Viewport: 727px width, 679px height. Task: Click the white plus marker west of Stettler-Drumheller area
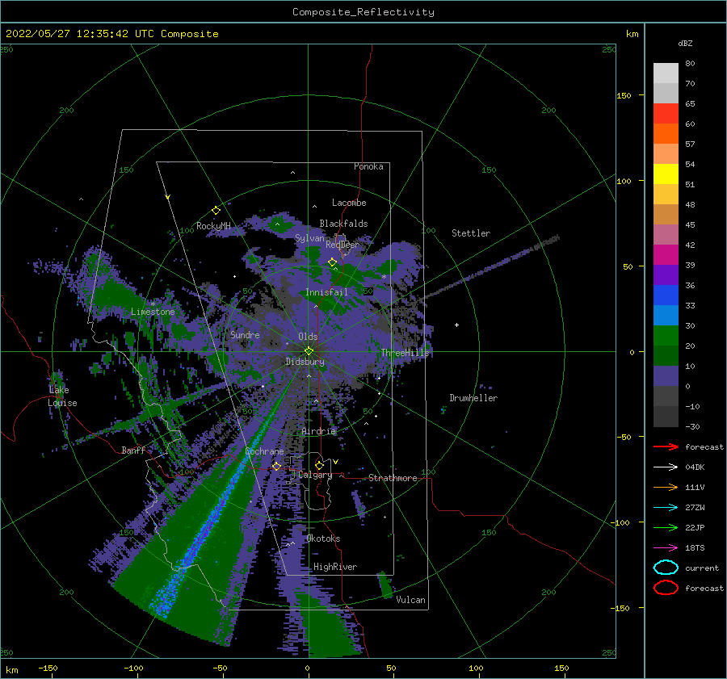(x=456, y=325)
